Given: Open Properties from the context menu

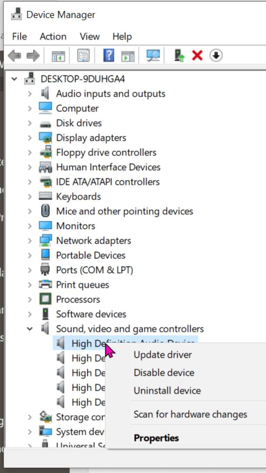Looking at the screenshot, I should click(x=156, y=438).
